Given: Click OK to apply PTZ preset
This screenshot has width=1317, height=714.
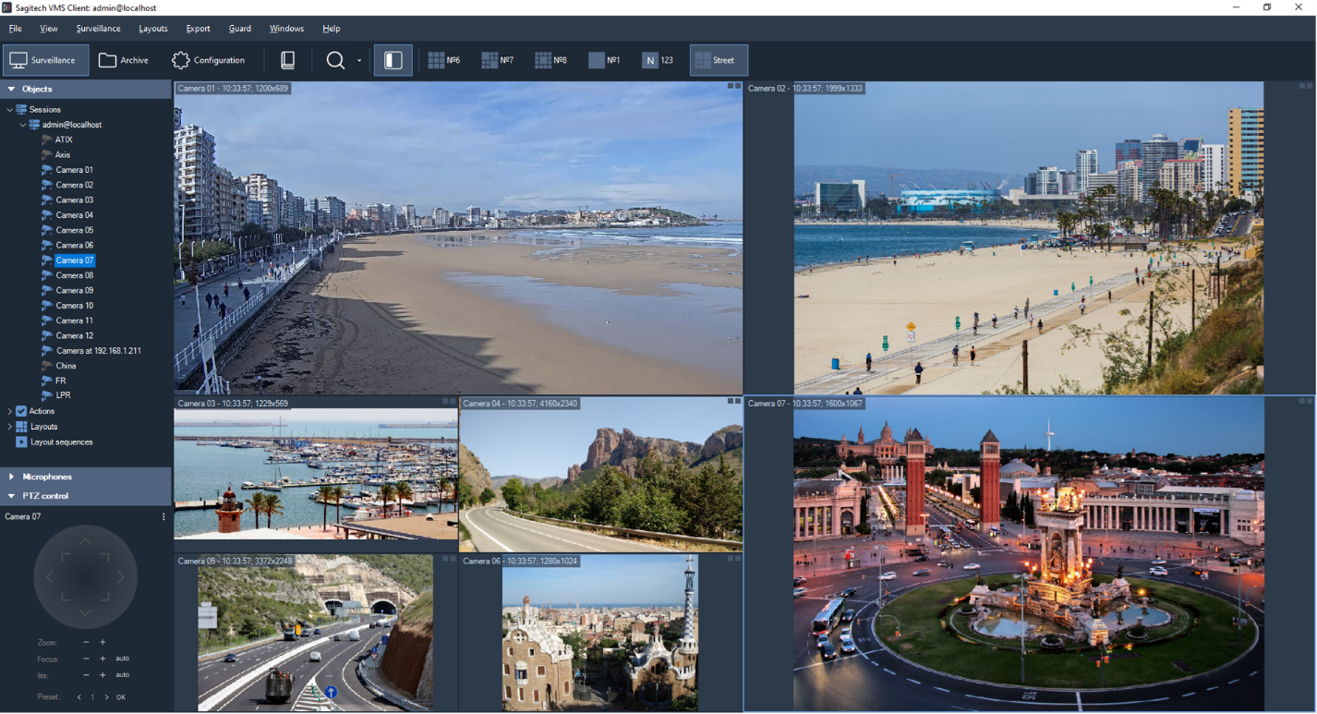Looking at the screenshot, I should [x=121, y=697].
